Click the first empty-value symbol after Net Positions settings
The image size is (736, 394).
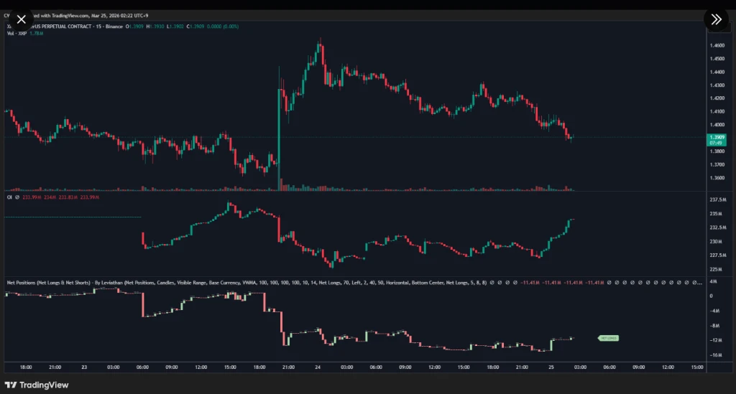pyautogui.click(x=492, y=283)
